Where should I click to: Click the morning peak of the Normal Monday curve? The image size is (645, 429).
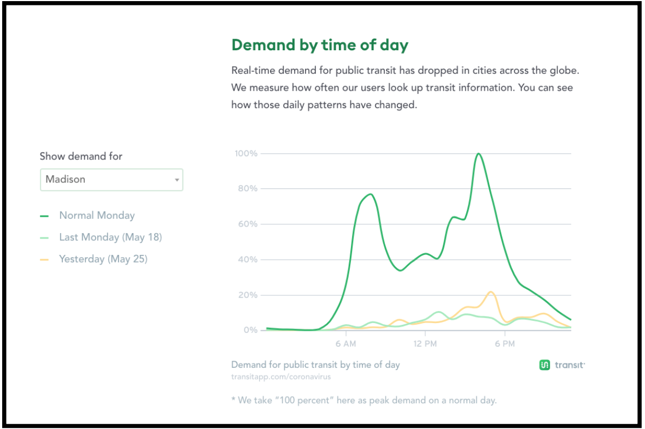(x=371, y=194)
